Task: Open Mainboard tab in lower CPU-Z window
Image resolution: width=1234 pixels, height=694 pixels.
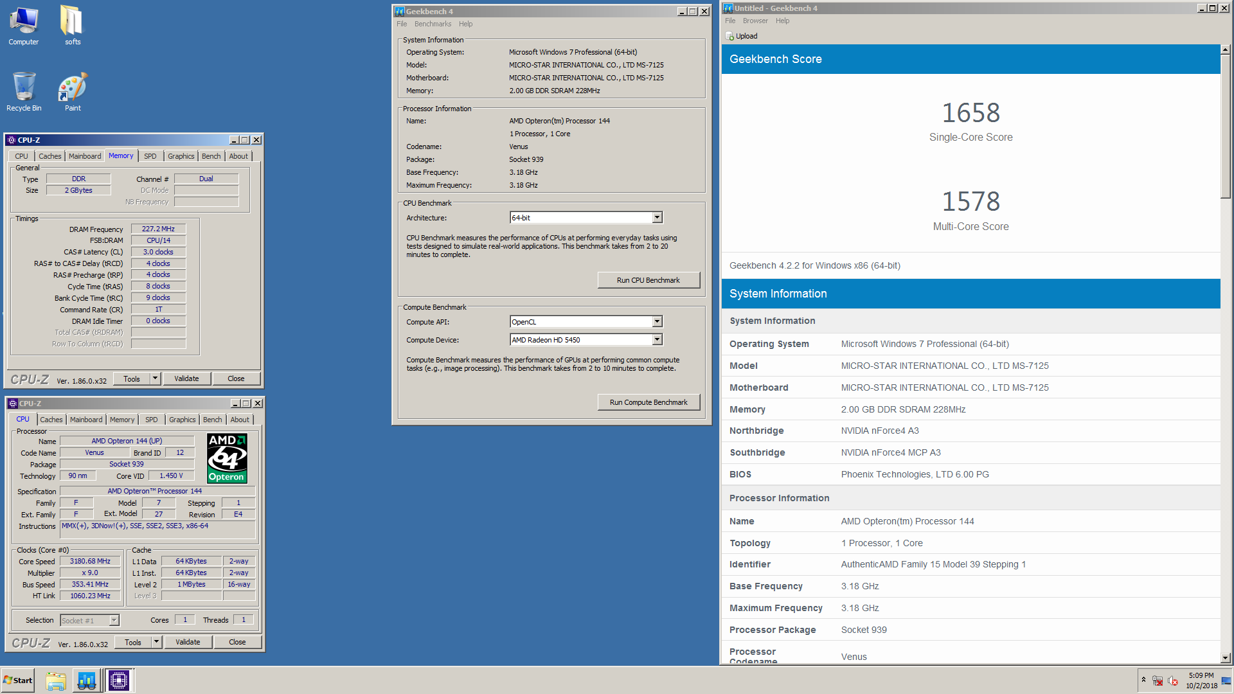Action: (86, 420)
